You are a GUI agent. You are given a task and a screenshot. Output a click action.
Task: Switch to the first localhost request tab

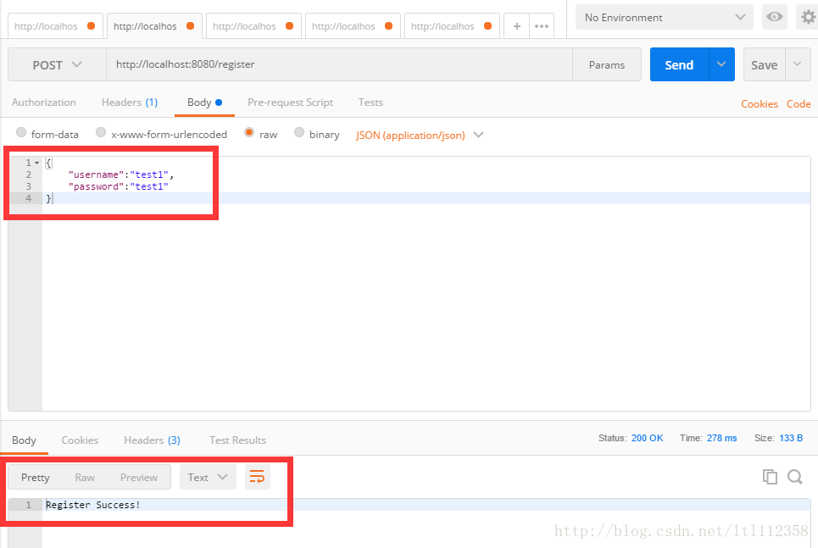pos(55,26)
